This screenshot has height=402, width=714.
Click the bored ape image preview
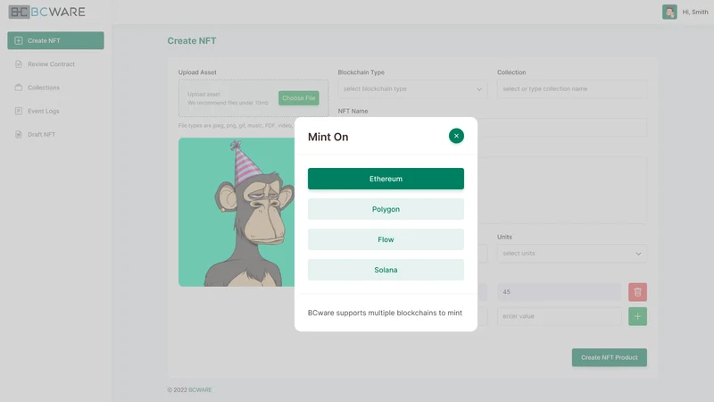237,213
